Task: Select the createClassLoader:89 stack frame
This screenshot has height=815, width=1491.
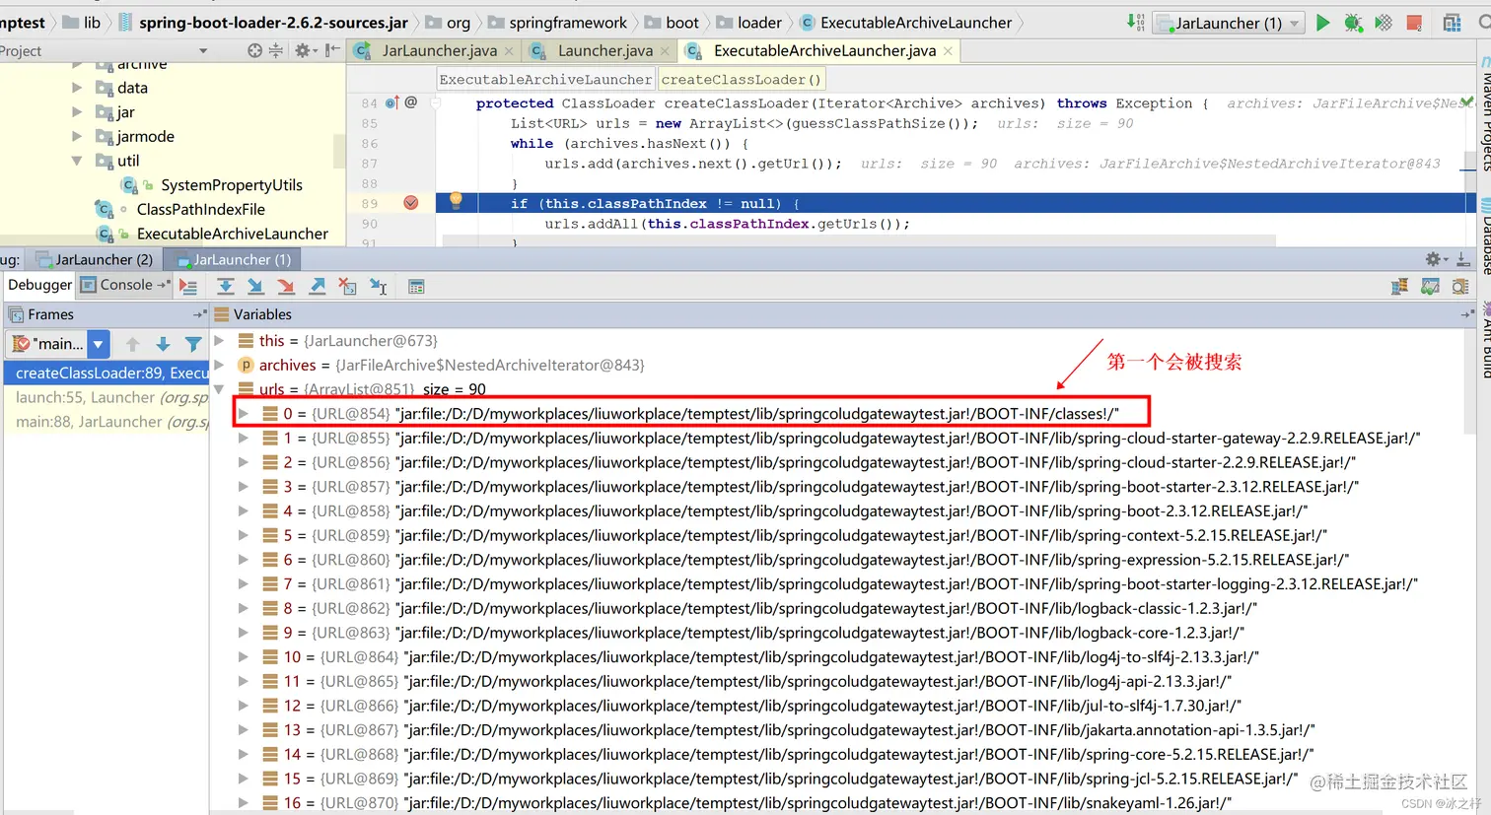Action: coord(106,373)
